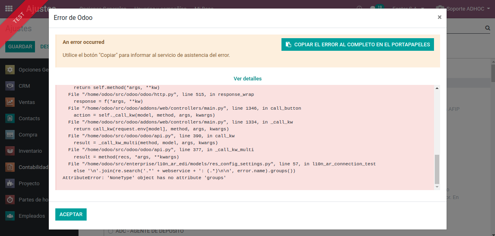Click the Inventario sidebar label
Image resolution: width=495 pixels, height=236 pixels.
point(30,151)
